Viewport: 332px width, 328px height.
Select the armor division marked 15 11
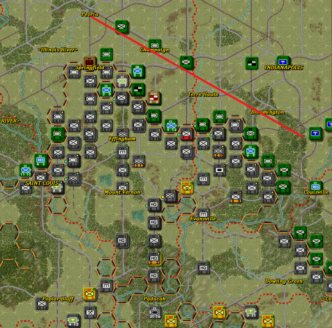point(74,72)
